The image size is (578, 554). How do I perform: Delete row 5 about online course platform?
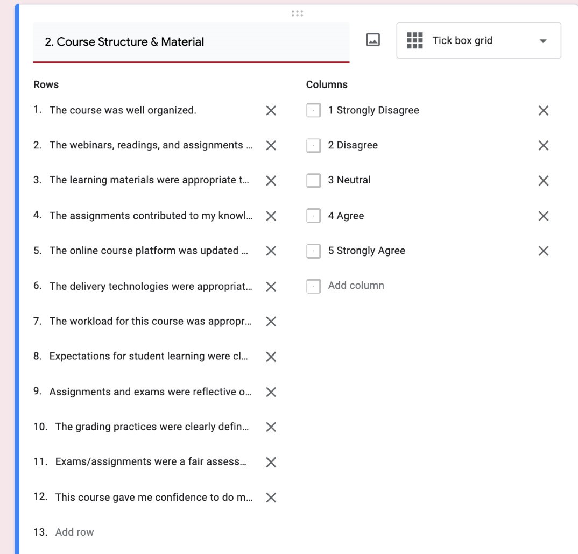271,251
